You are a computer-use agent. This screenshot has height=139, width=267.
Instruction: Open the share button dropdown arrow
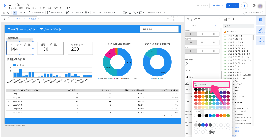223,6
